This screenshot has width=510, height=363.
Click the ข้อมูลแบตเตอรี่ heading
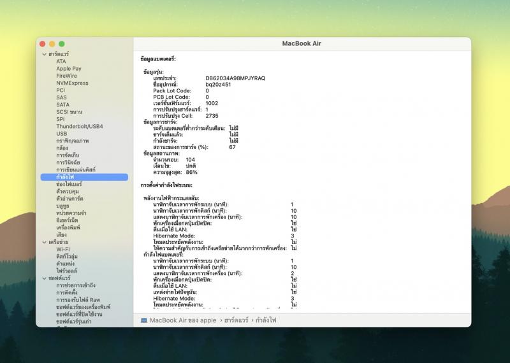[x=158, y=59]
